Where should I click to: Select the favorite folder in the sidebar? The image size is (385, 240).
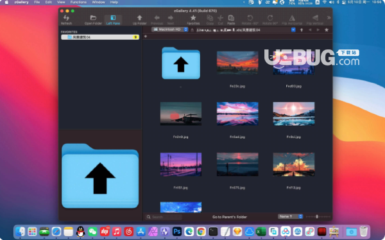100,37
